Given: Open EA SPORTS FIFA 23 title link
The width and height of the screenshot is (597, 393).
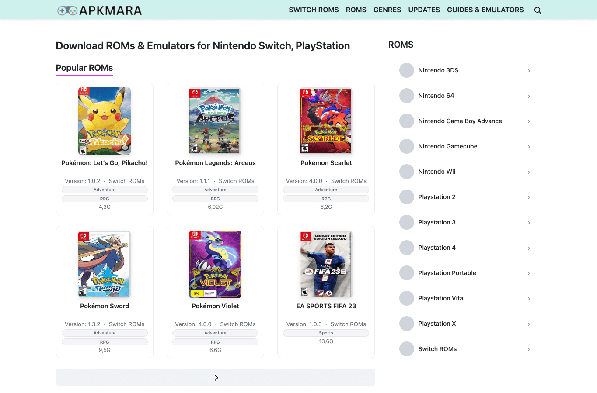Looking at the screenshot, I should [326, 306].
